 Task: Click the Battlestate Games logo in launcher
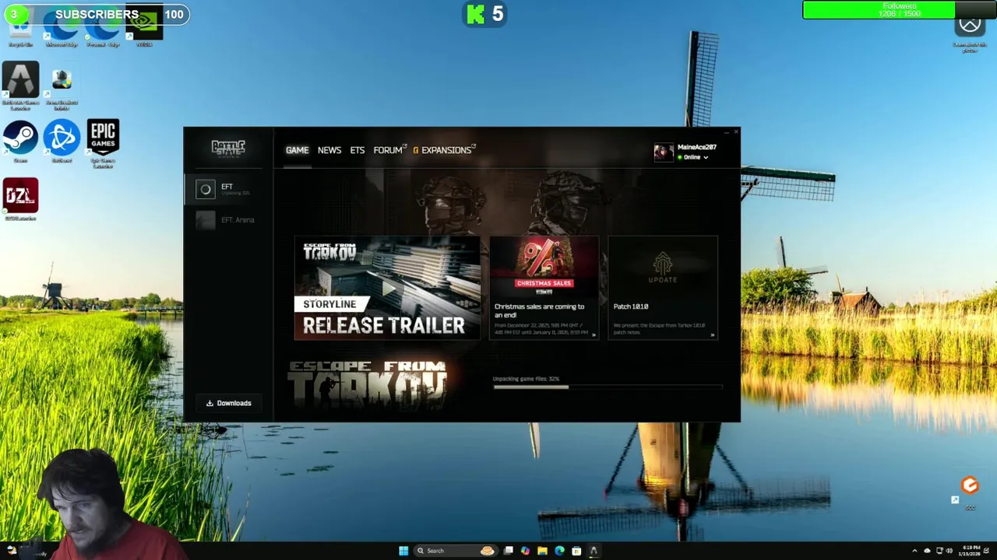pos(228,148)
